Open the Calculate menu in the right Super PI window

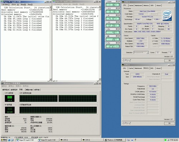click(x=57, y=4)
